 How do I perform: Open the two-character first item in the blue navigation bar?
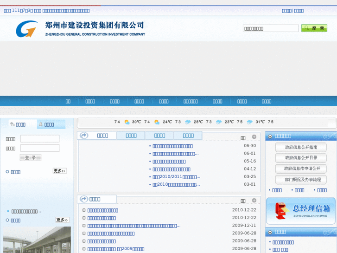68,101
